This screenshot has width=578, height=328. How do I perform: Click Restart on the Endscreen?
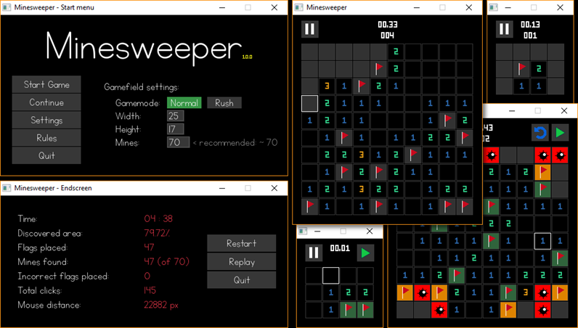pyautogui.click(x=241, y=243)
